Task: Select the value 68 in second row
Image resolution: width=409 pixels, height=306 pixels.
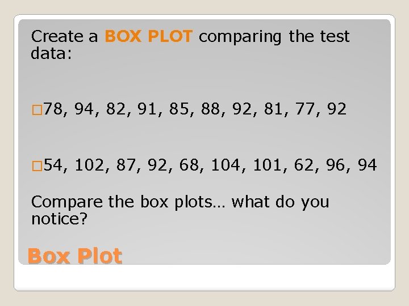Action: (x=189, y=165)
